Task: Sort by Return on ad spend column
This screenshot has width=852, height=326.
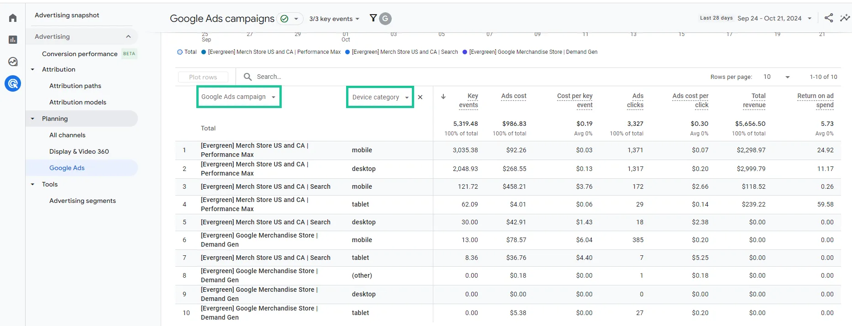Action: pyautogui.click(x=815, y=100)
